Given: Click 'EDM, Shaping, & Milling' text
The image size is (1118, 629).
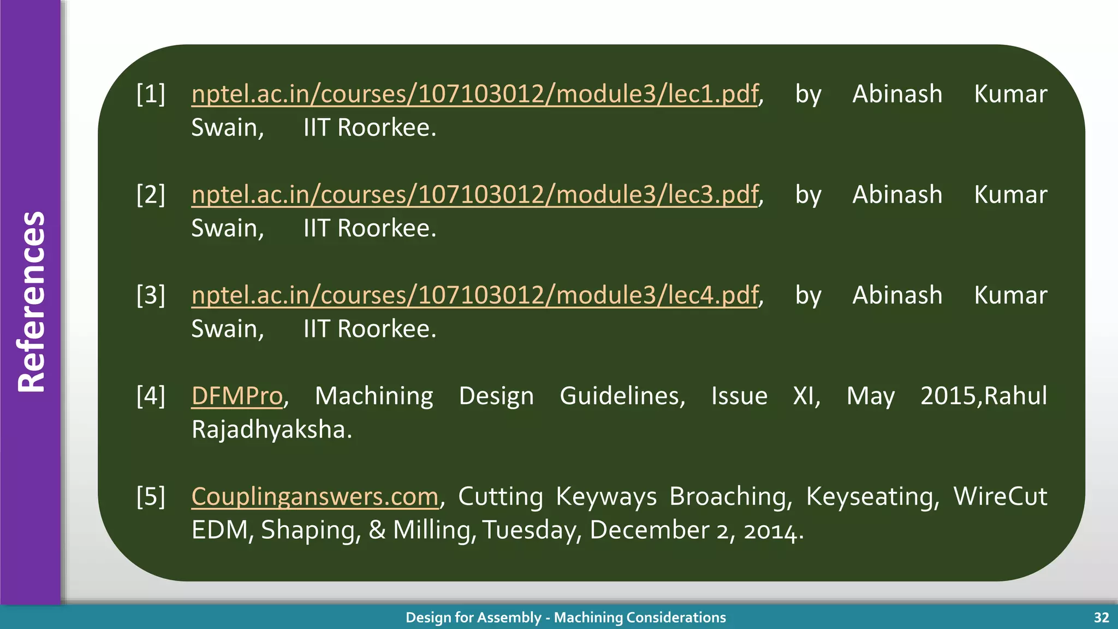Looking at the screenshot, I should point(334,531).
